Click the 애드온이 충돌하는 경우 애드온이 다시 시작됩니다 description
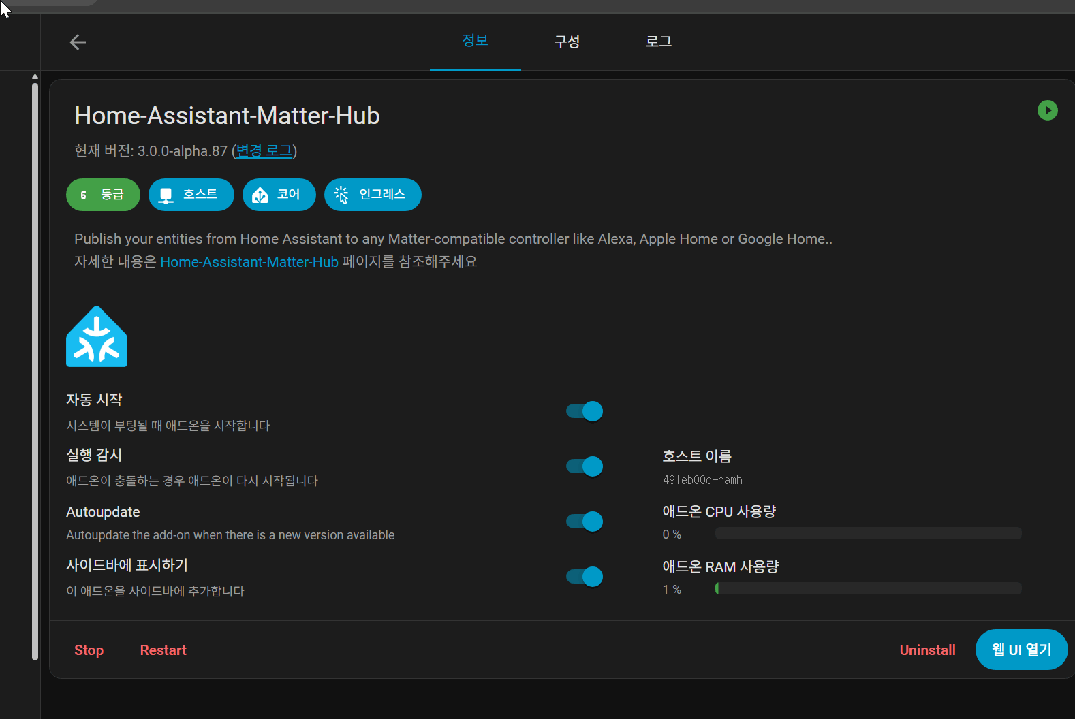The width and height of the screenshot is (1075, 719). click(192, 481)
